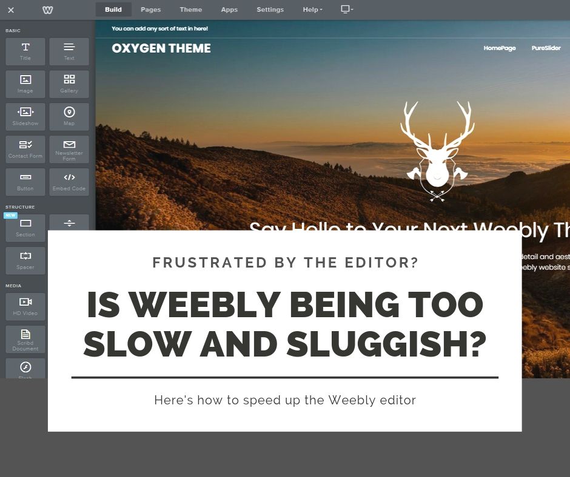Choose the Gallery element
The width and height of the screenshot is (570, 477).
69,84
